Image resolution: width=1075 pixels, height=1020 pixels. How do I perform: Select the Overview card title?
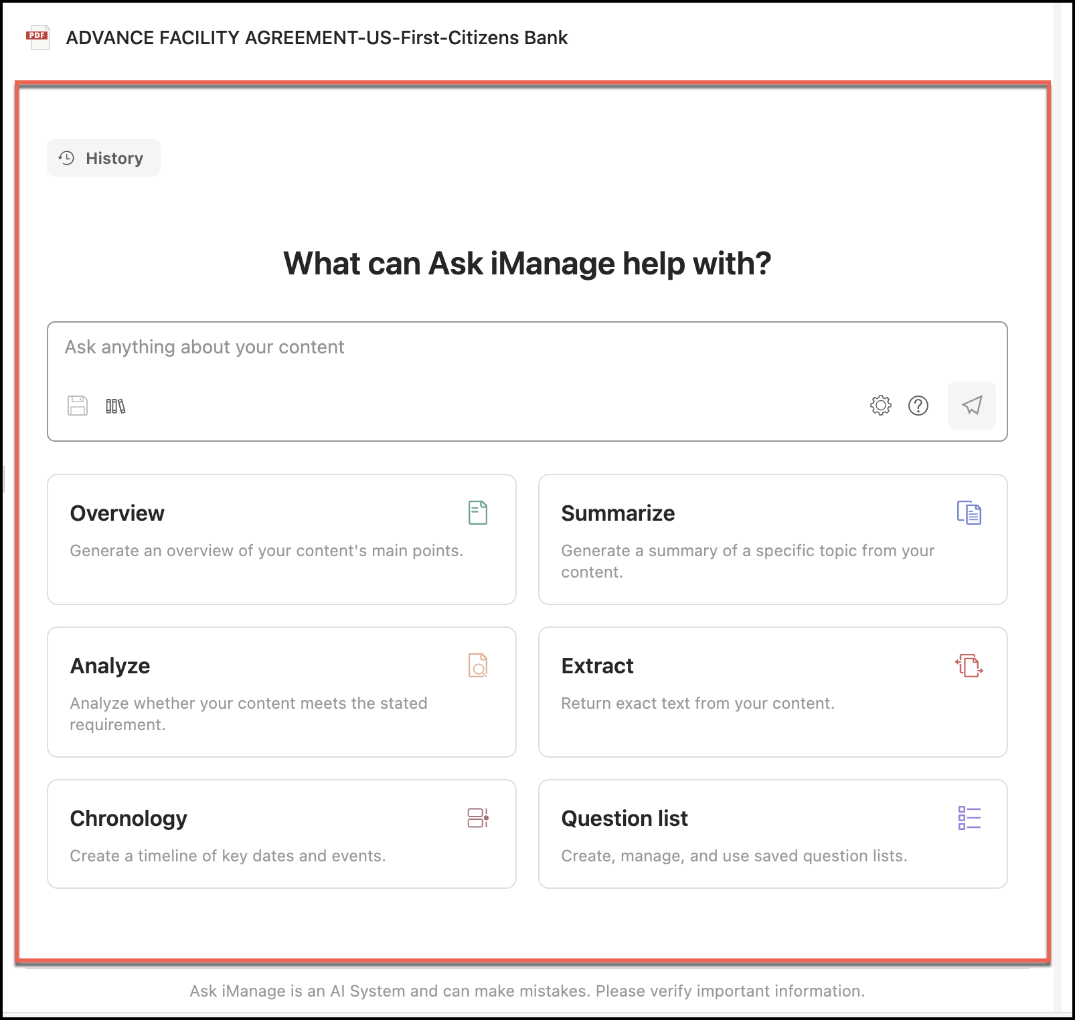point(117,513)
